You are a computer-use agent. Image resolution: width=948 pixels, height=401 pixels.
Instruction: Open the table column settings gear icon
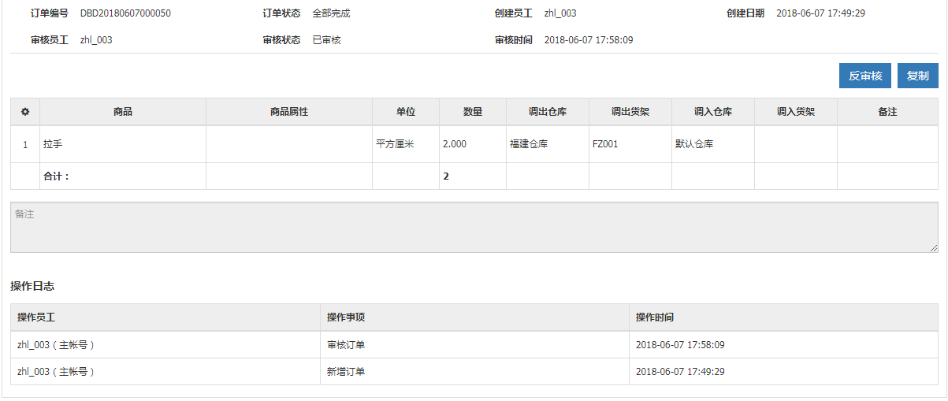(25, 112)
